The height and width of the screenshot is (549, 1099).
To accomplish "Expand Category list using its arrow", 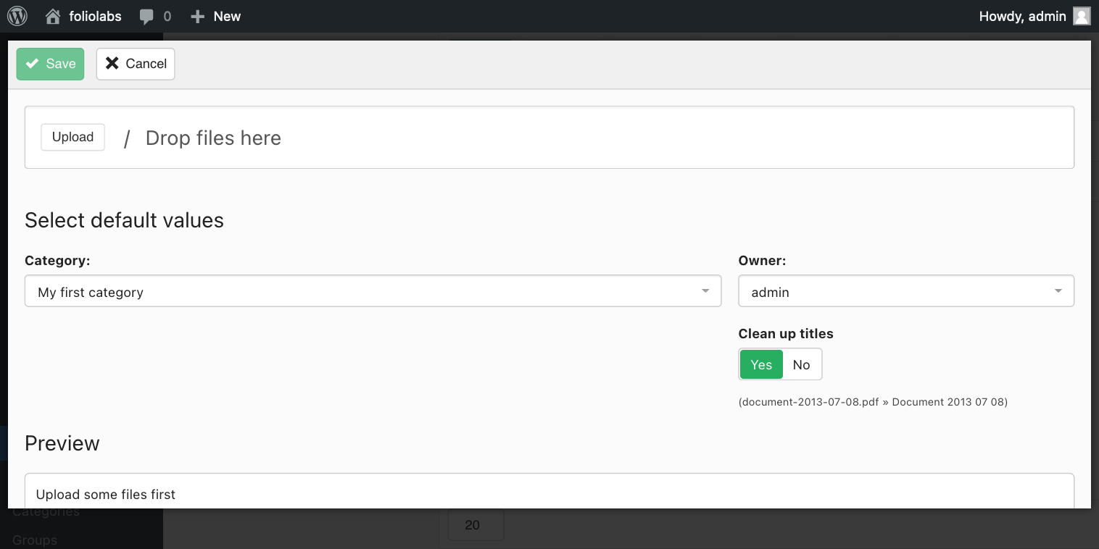I will pos(705,291).
